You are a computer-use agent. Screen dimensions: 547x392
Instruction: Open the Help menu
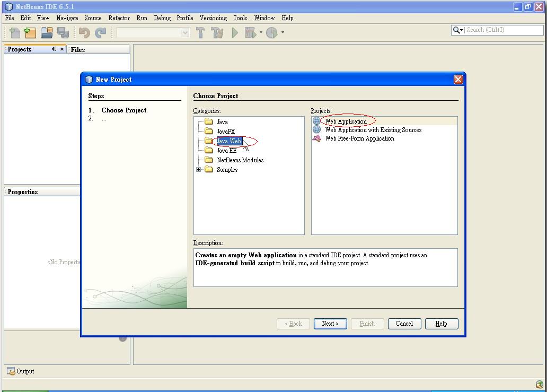click(287, 18)
